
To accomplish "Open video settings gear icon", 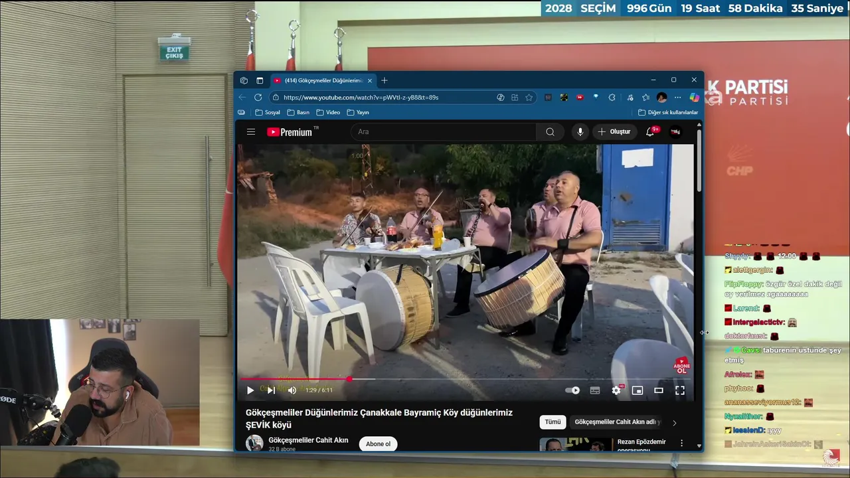I will pyautogui.click(x=616, y=390).
